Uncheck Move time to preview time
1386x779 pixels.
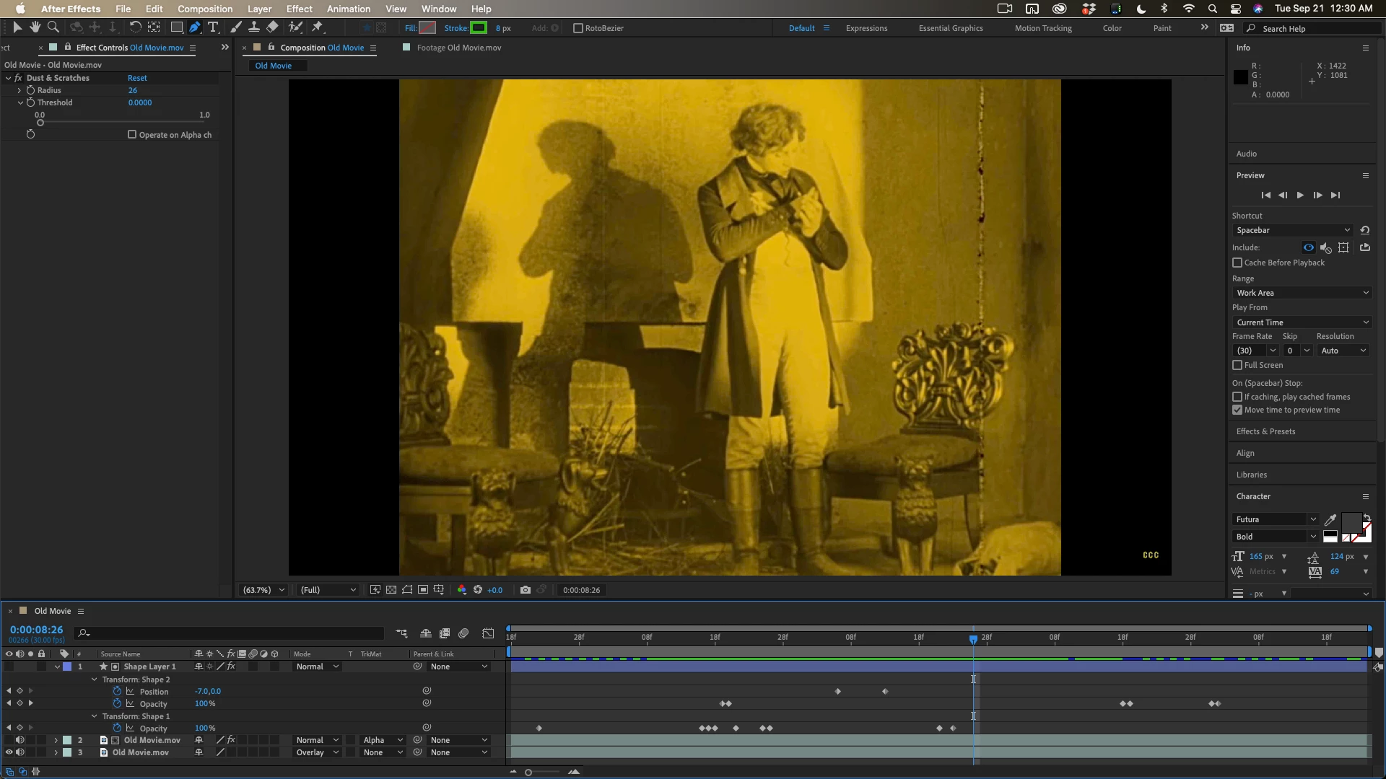pyautogui.click(x=1237, y=410)
